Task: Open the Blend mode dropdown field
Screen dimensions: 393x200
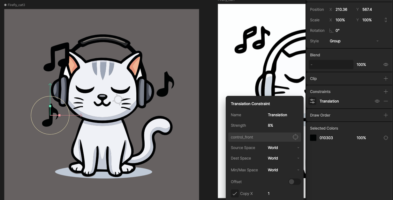Action: click(331, 65)
